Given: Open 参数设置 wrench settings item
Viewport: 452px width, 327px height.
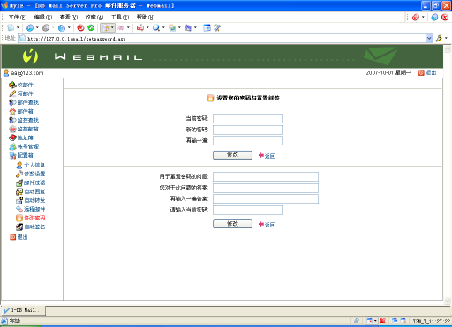Looking at the screenshot, I should tap(31, 174).
